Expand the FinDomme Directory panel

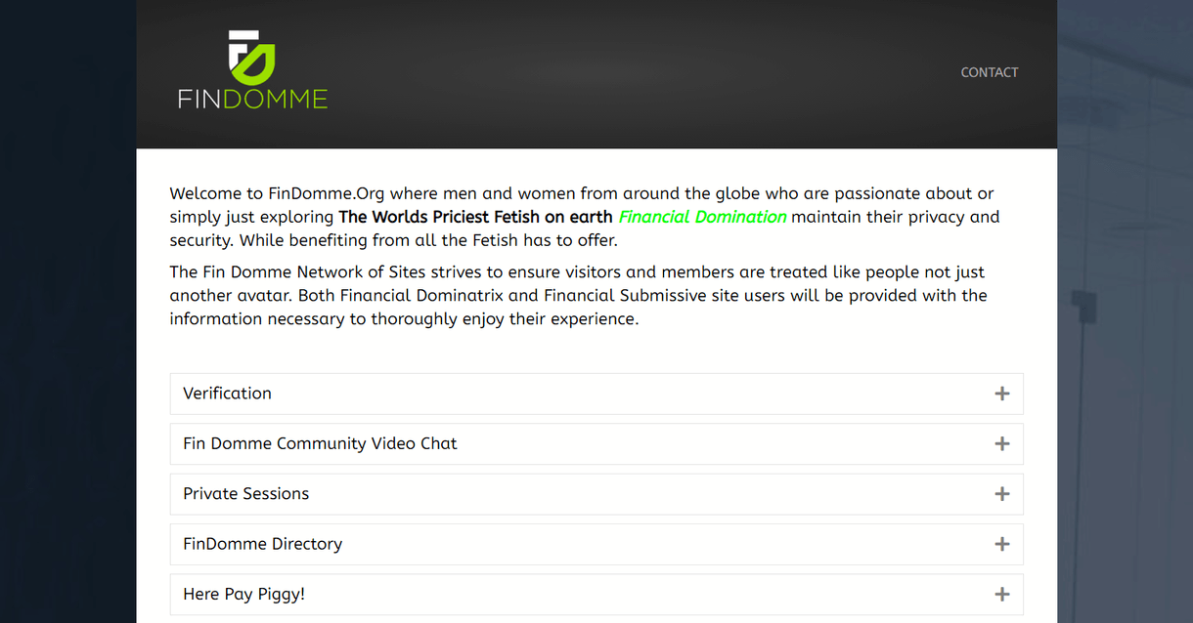pyautogui.click(x=262, y=544)
